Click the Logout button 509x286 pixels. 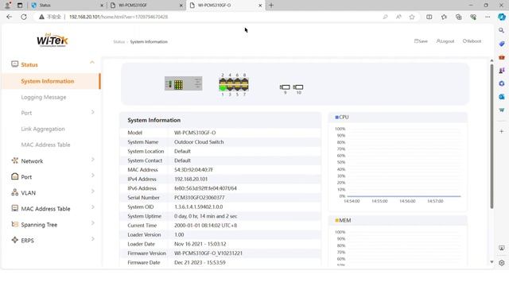(445, 41)
